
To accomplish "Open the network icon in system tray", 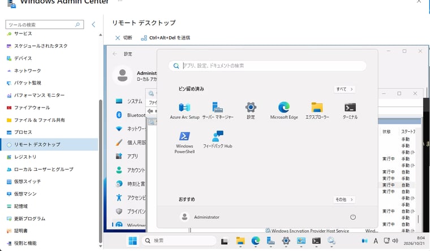I will click(386, 241).
